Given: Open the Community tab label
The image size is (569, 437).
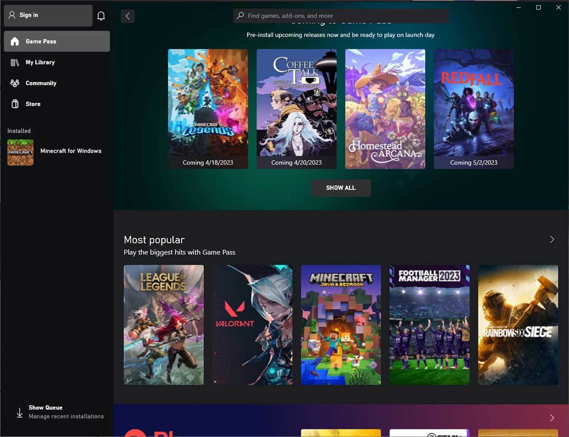Looking at the screenshot, I should pos(41,83).
